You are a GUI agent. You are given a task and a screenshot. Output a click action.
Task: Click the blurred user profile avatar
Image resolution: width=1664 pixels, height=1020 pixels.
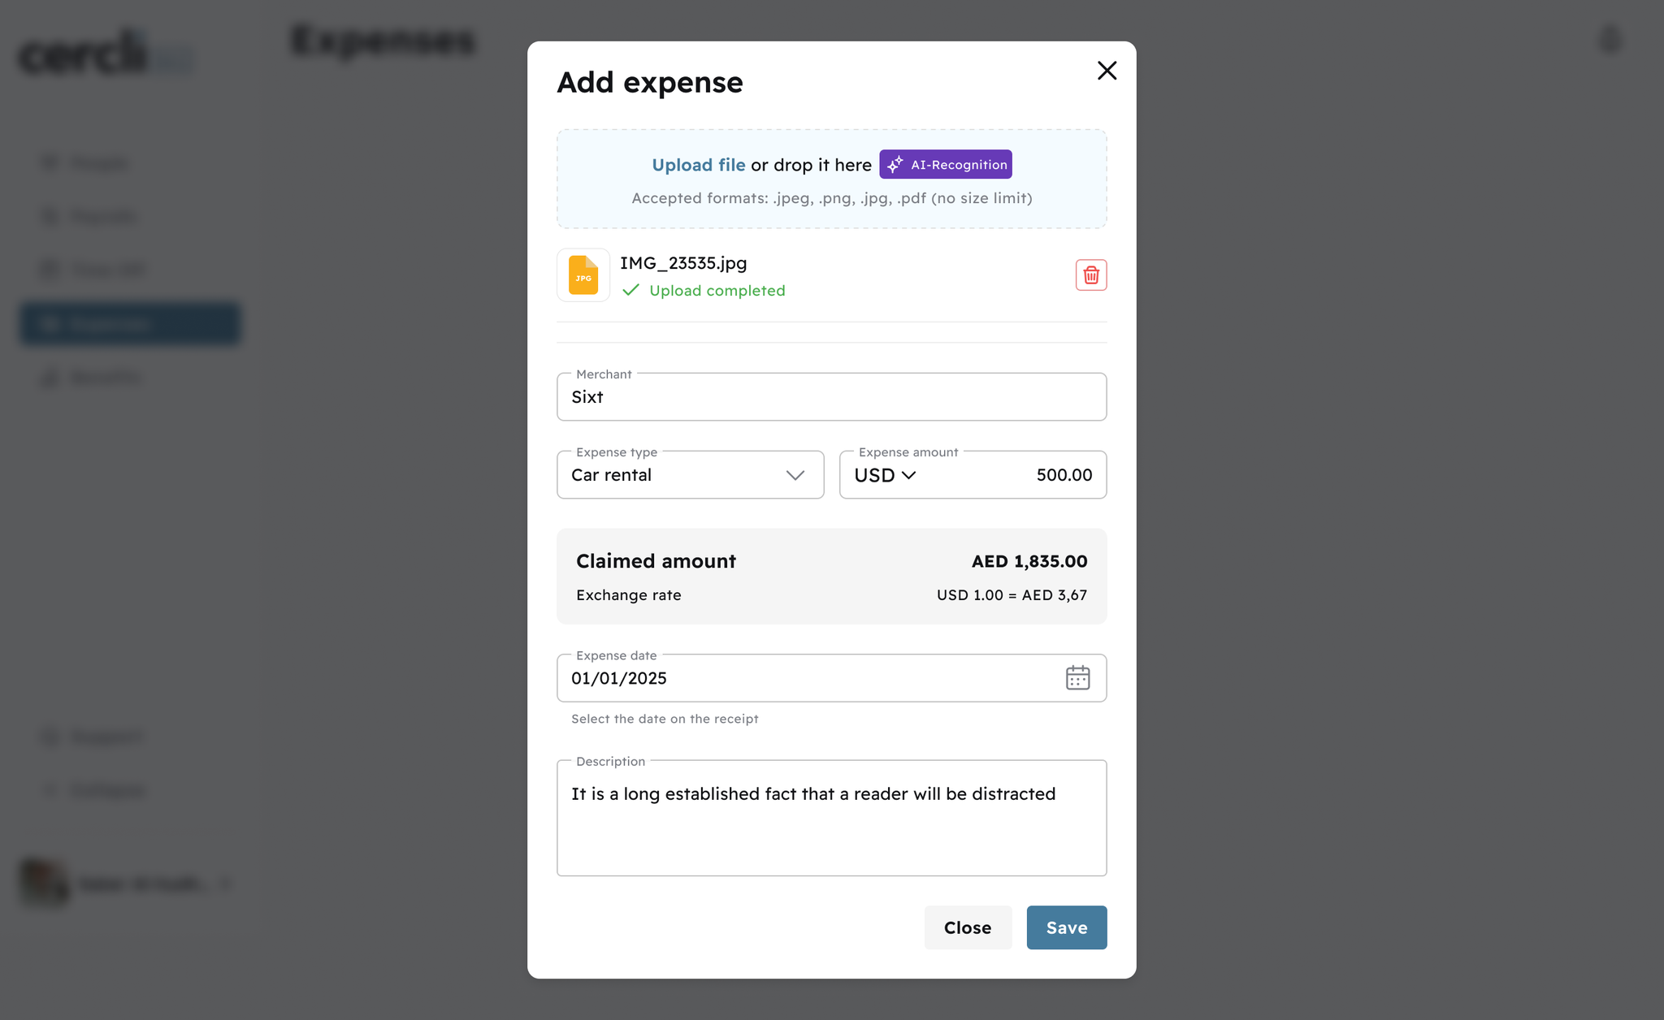(44, 883)
